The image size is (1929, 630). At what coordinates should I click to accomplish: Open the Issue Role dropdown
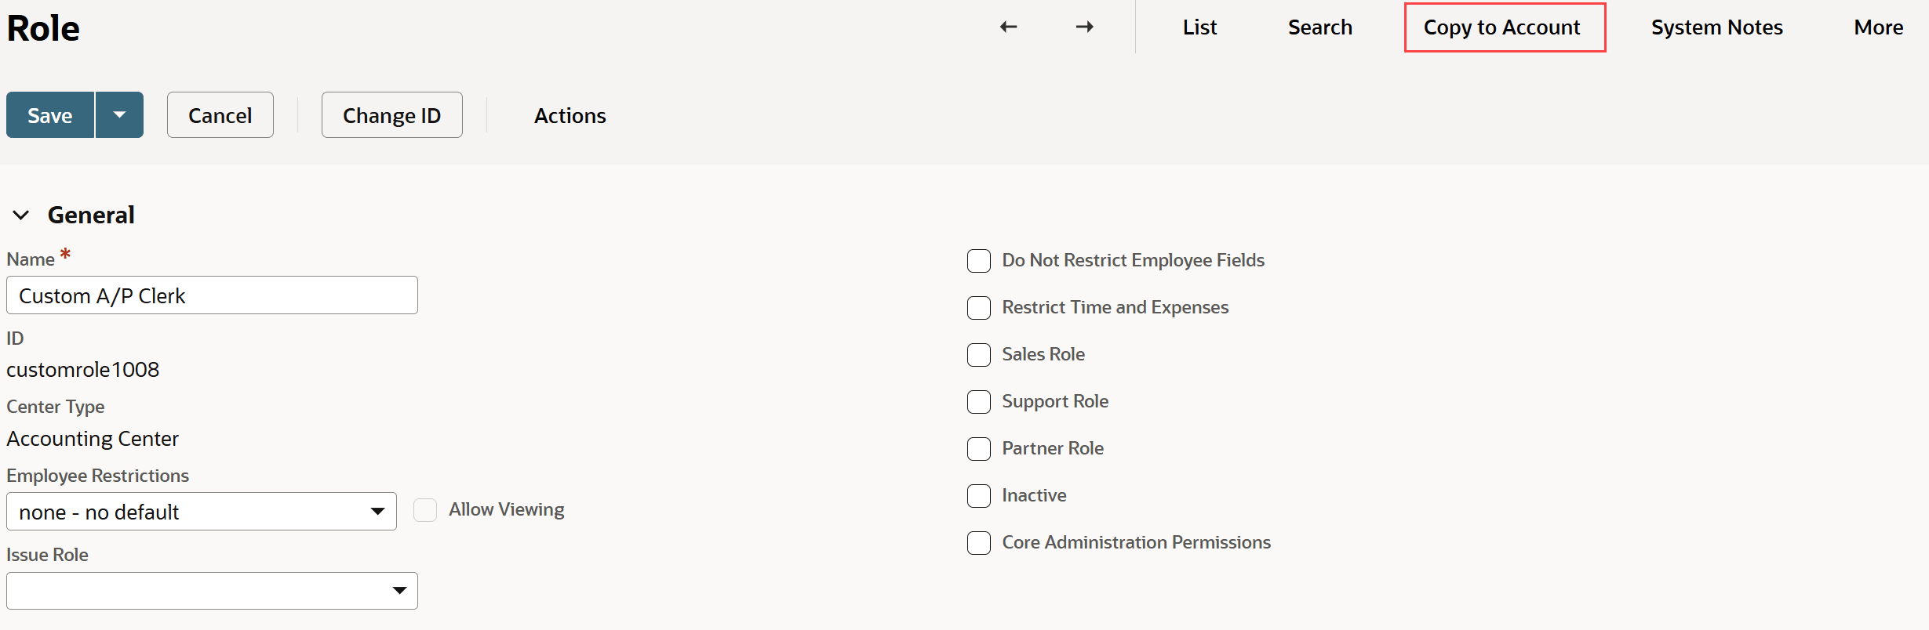tap(400, 590)
